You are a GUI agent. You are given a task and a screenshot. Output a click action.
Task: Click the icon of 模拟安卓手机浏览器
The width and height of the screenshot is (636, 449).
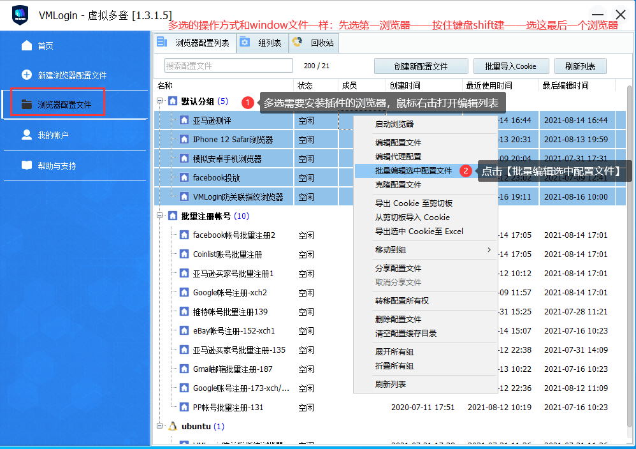184,158
